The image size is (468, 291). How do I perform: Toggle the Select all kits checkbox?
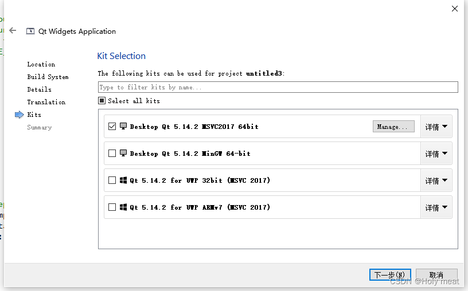102,100
